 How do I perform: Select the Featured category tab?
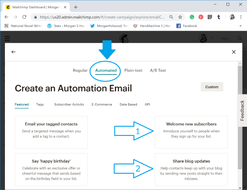22,104
